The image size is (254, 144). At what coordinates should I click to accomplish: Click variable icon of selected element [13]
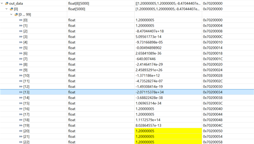click(21, 92)
